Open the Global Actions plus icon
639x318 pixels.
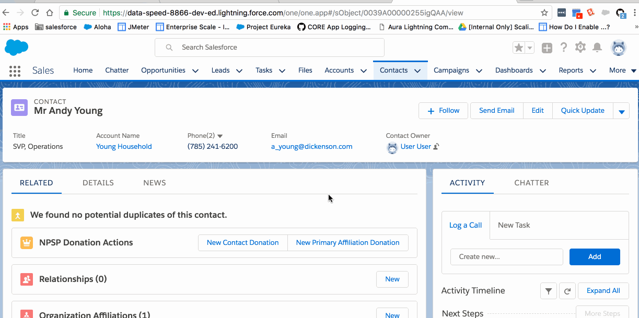click(x=547, y=48)
